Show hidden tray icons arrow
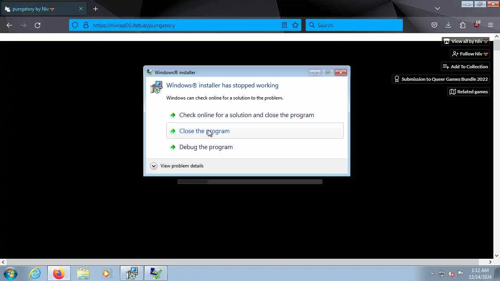 pyautogui.click(x=432, y=274)
